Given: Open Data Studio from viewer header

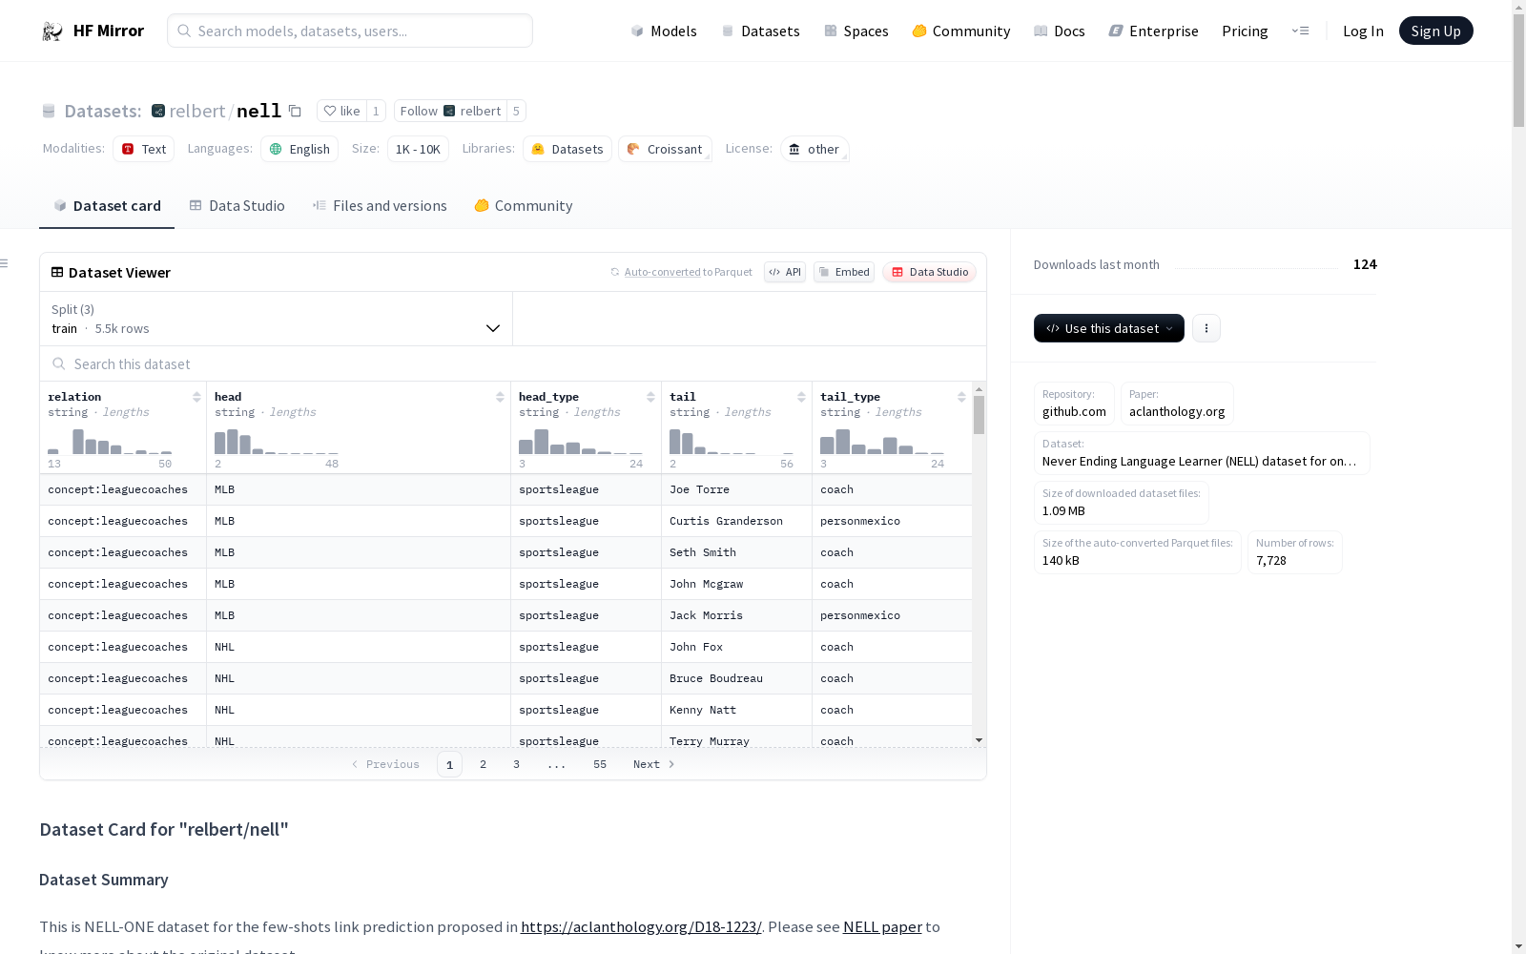Looking at the screenshot, I should [930, 272].
